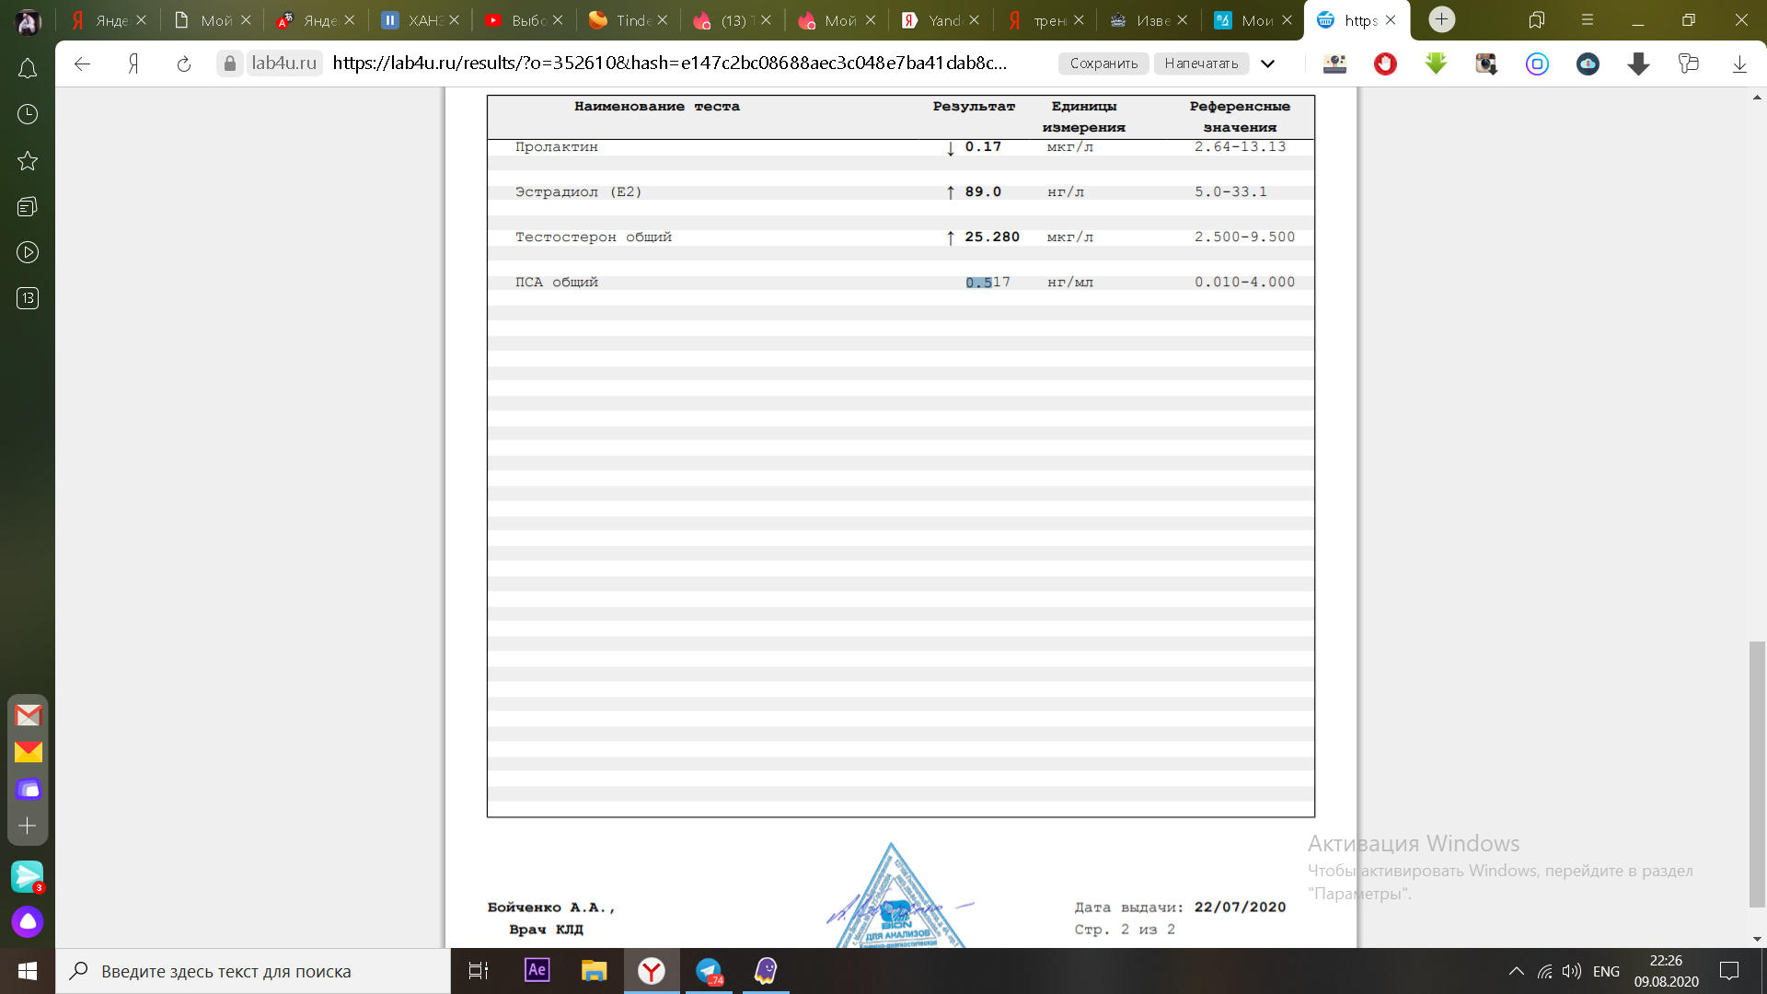
Task: Expand hidden system tray icons
Action: pos(1516,971)
